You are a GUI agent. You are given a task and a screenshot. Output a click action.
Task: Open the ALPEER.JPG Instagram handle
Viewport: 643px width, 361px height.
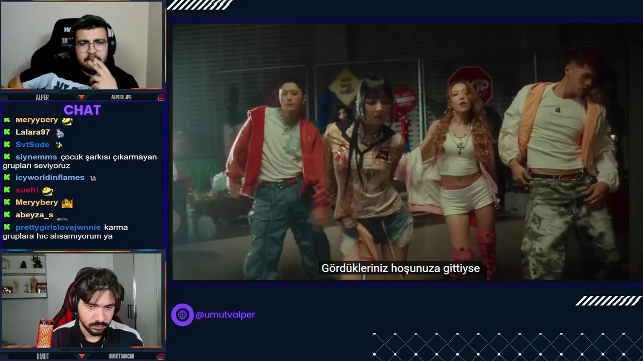pos(121,97)
